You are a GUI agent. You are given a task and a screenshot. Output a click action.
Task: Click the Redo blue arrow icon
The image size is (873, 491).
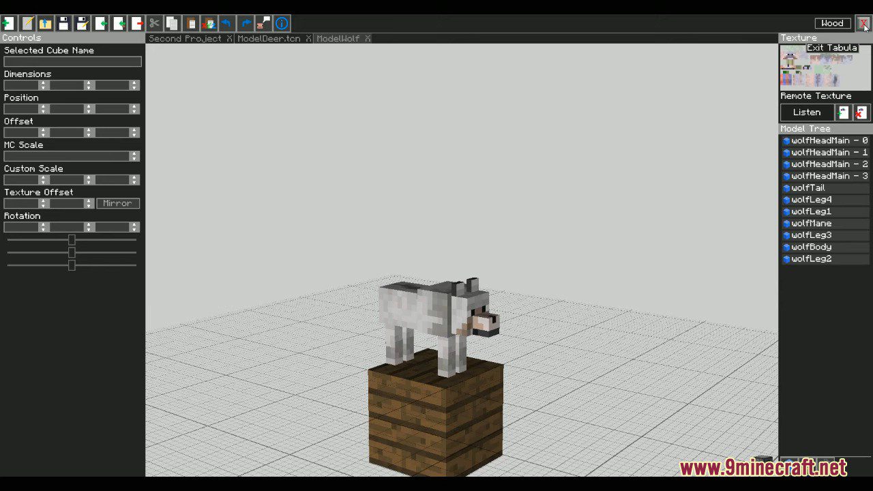pos(246,23)
